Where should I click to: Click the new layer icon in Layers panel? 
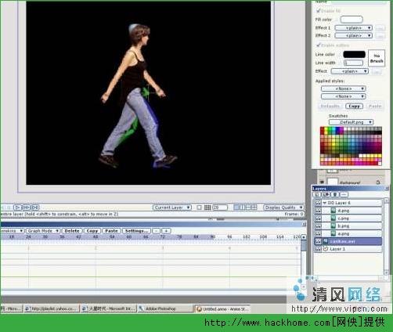[x=316, y=194]
